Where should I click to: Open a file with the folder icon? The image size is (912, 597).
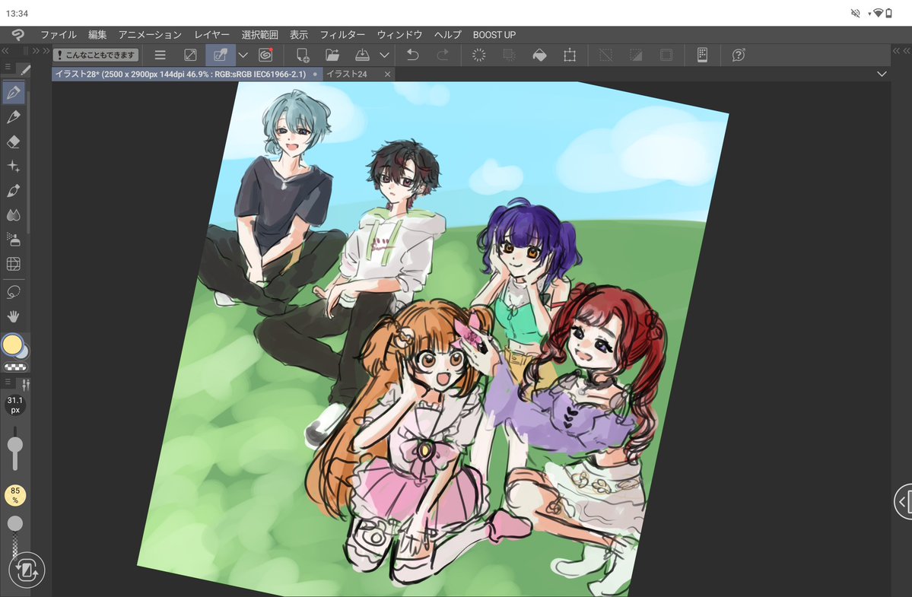(x=332, y=56)
